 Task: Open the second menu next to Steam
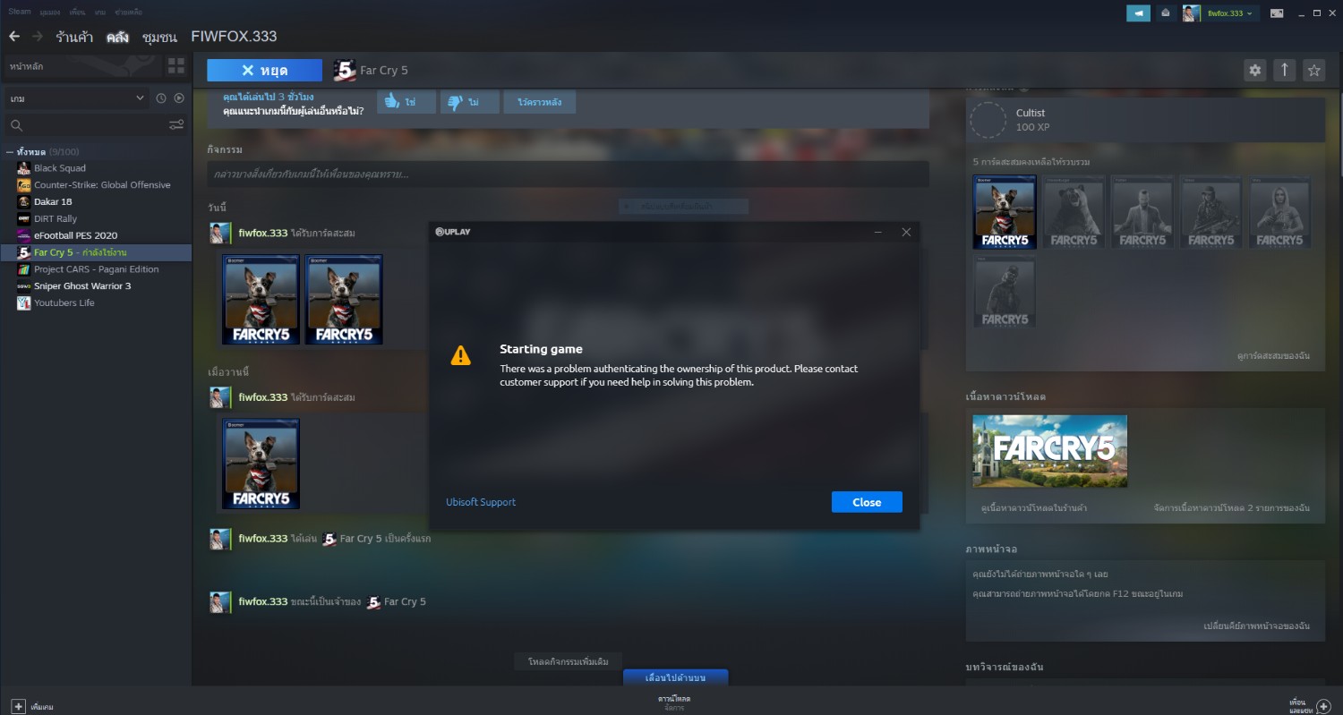tap(51, 12)
